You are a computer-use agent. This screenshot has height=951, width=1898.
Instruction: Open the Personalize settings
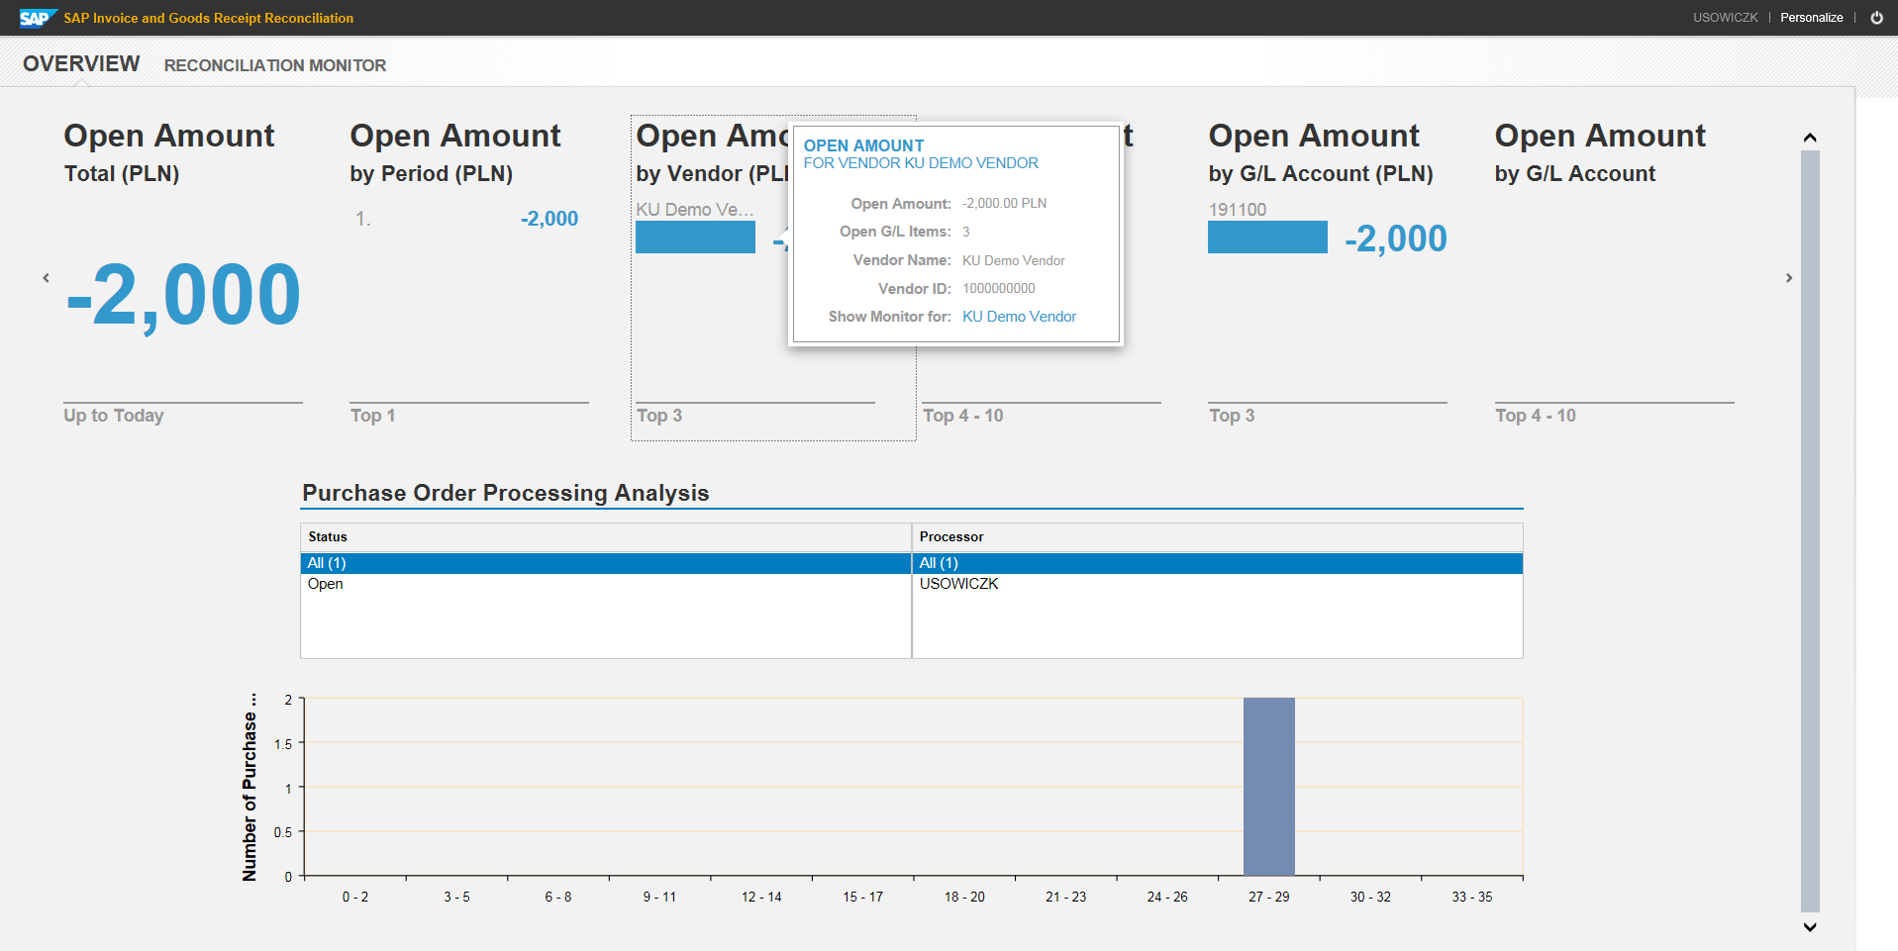point(1811,17)
